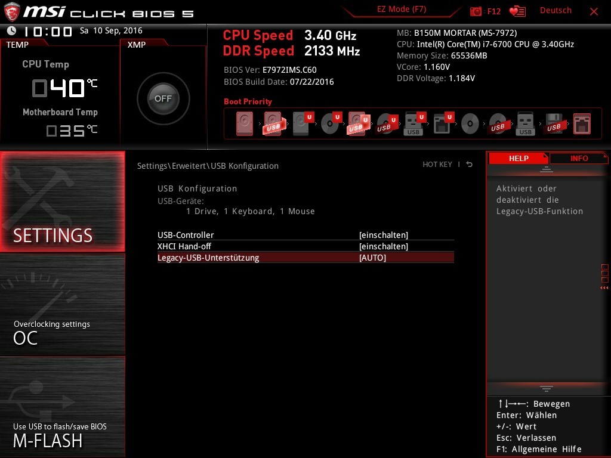
Task: Go back using the return arrow icon
Action: click(x=470, y=165)
